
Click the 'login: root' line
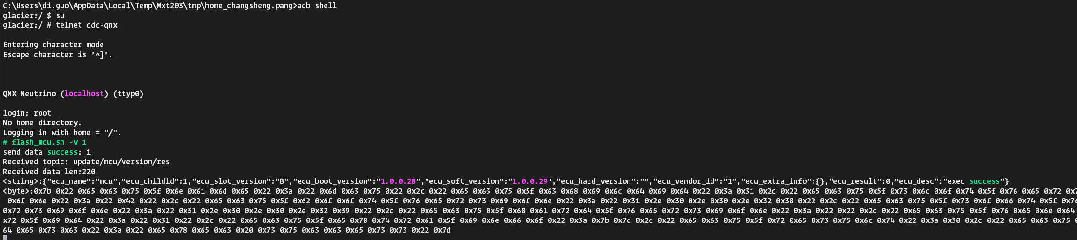click(27, 113)
